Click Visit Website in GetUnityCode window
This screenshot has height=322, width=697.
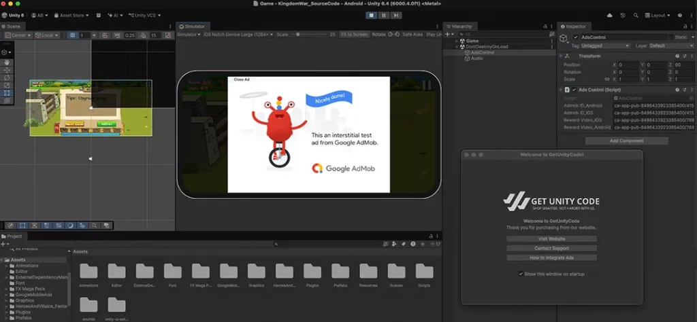551,238
